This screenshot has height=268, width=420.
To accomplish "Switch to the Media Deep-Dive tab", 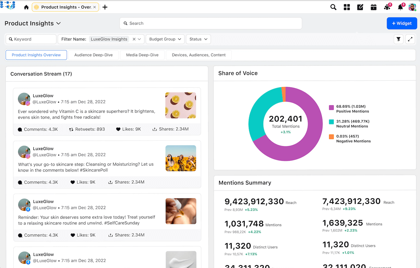I will [x=142, y=55].
